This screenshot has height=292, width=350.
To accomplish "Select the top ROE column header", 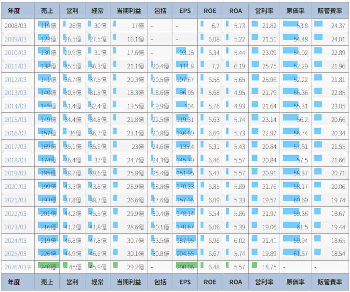I will coord(210,11).
